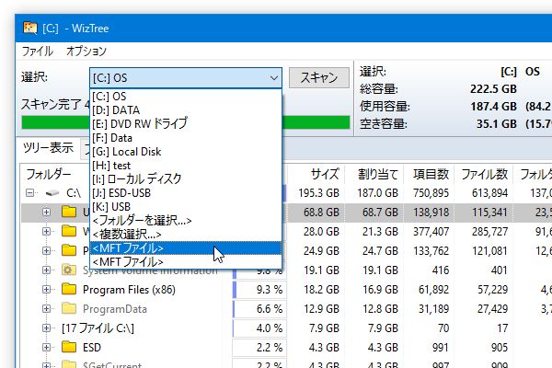Select [H:] test drive entry
The image size is (552, 368).
click(186, 166)
